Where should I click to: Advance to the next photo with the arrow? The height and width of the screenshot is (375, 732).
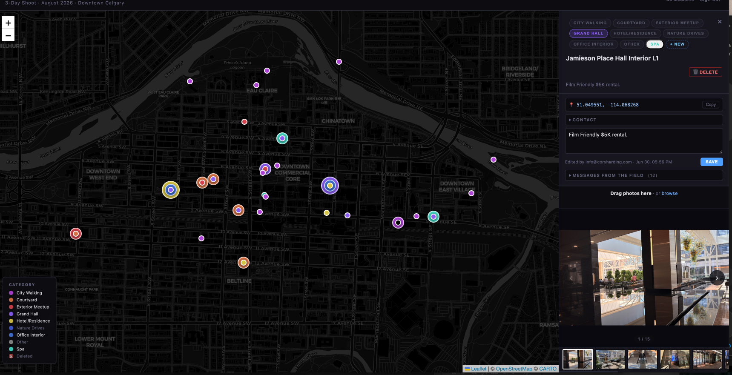pyautogui.click(x=717, y=278)
